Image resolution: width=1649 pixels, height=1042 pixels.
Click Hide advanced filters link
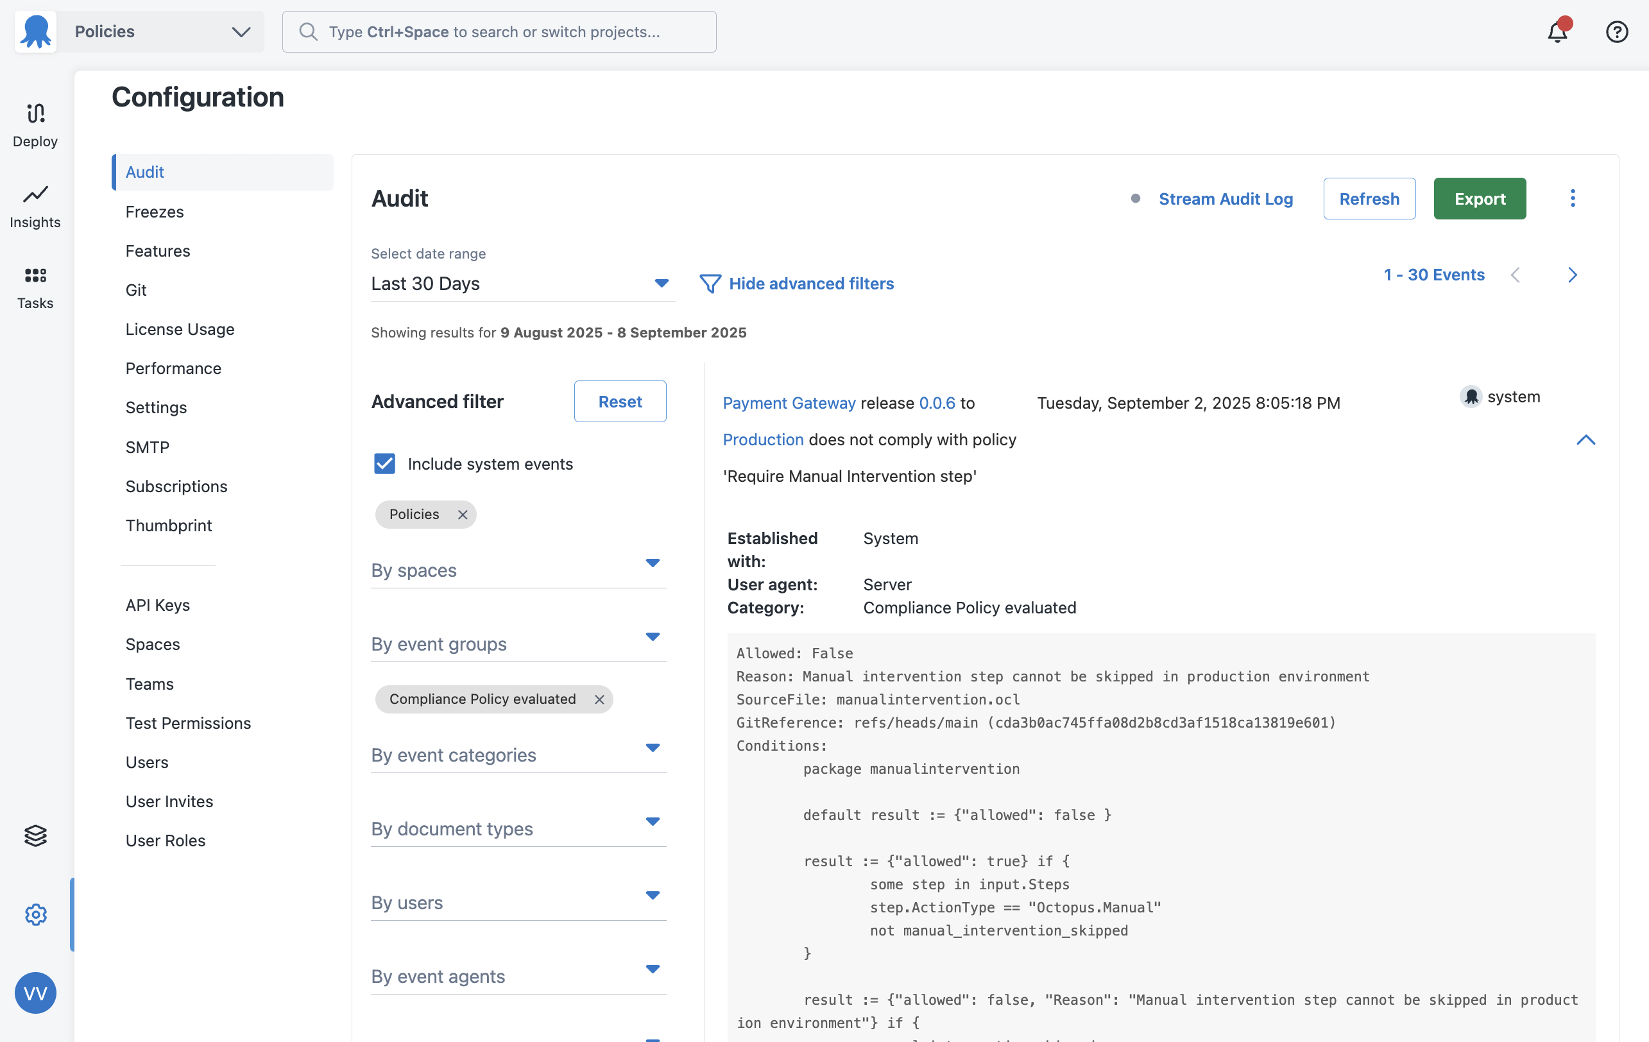pos(812,284)
